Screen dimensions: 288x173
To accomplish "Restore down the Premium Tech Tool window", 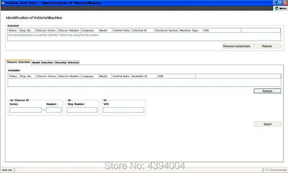I will 280,3.
